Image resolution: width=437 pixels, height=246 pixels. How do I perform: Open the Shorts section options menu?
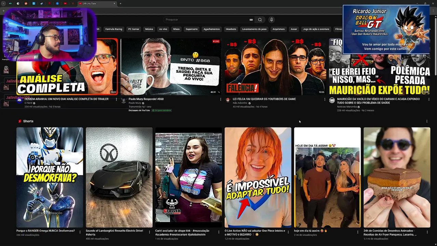coord(427,121)
